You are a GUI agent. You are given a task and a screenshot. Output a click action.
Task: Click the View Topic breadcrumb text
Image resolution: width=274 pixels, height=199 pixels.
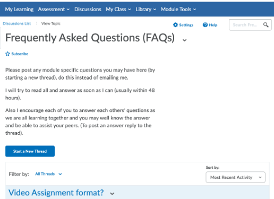[x=51, y=23]
